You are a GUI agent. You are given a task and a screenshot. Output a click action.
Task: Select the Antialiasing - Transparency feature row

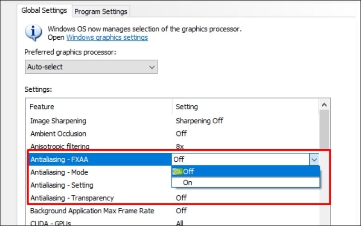click(x=72, y=198)
